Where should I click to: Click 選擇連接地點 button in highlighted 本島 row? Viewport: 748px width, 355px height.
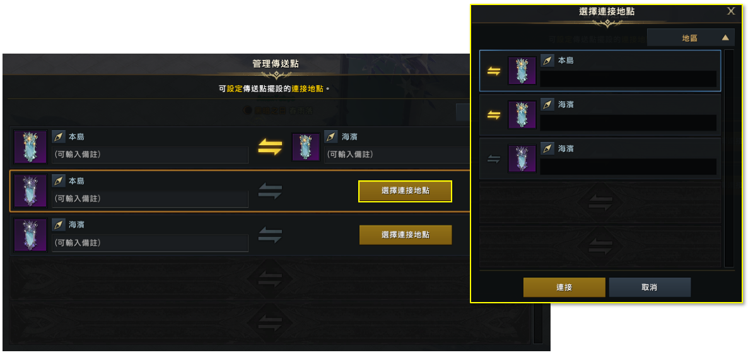[405, 191]
